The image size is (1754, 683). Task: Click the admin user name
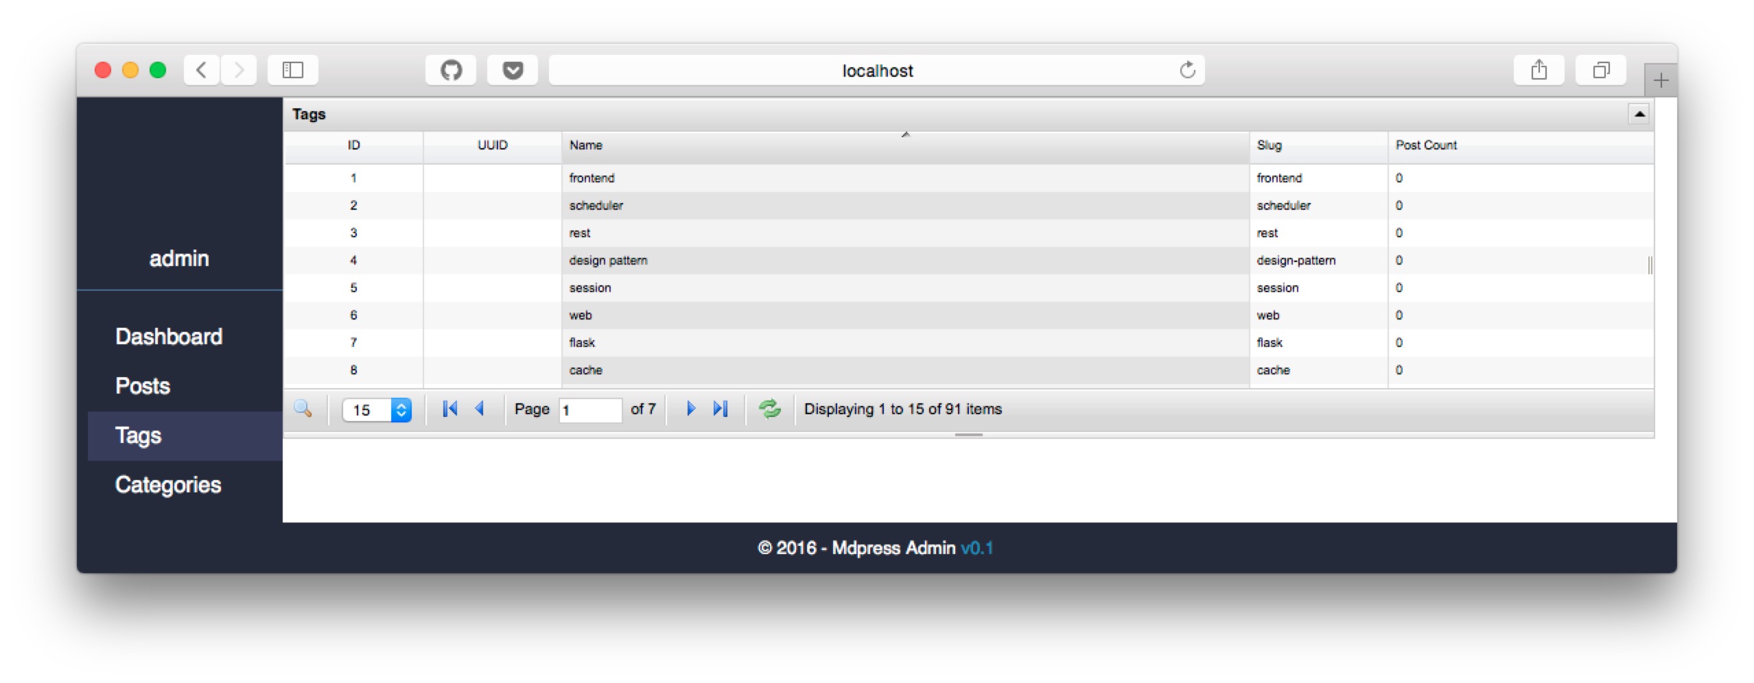[x=179, y=259]
